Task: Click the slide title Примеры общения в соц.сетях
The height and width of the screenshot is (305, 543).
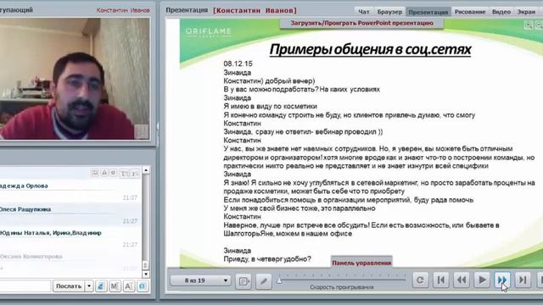Action: pyautogui.click(x=370, y=49)
